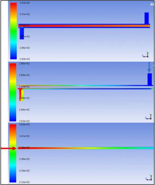Click the blue vertical inlet in middle panel
Screen dimensions: 155x185
click(x=150, y=79)
